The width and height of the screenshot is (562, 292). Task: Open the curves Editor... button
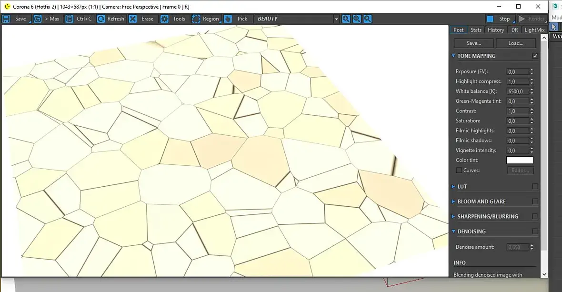(x=521, y=171)
